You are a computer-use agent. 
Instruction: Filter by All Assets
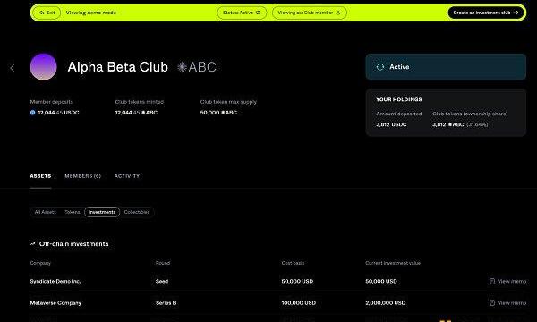(46, 212)
